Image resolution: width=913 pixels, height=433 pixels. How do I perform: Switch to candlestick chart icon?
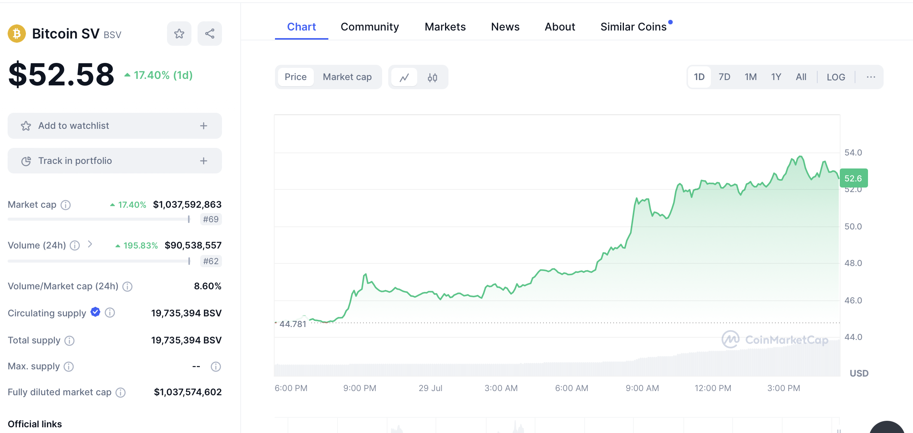[x=432, y=77]
